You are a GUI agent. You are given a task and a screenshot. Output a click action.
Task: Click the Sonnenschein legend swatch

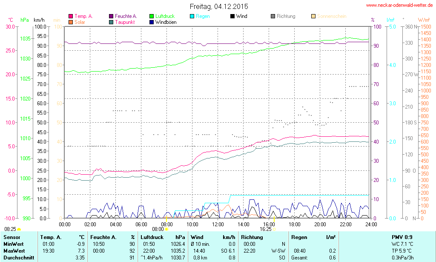(x=313, y=16)
